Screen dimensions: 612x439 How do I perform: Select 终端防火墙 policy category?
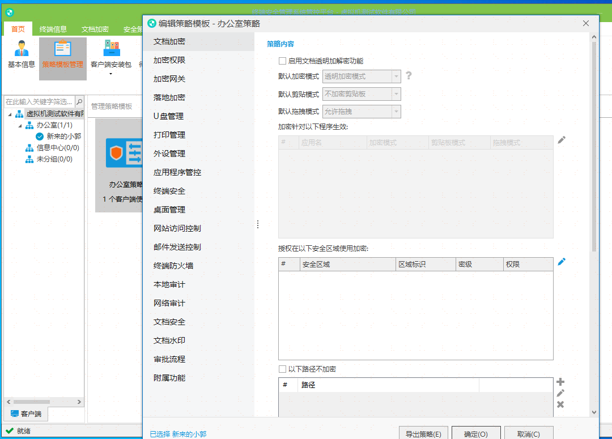click(199, 266)
